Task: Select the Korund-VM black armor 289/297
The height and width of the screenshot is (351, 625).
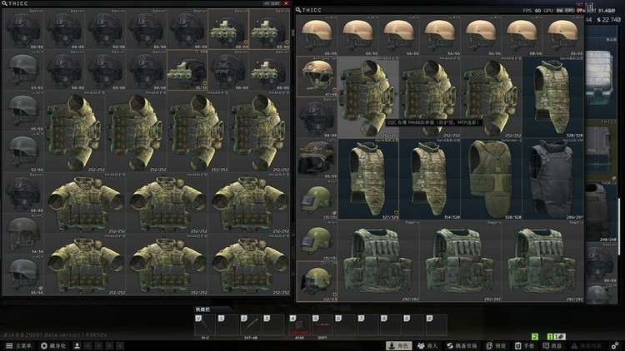Action: pos(552,179)
